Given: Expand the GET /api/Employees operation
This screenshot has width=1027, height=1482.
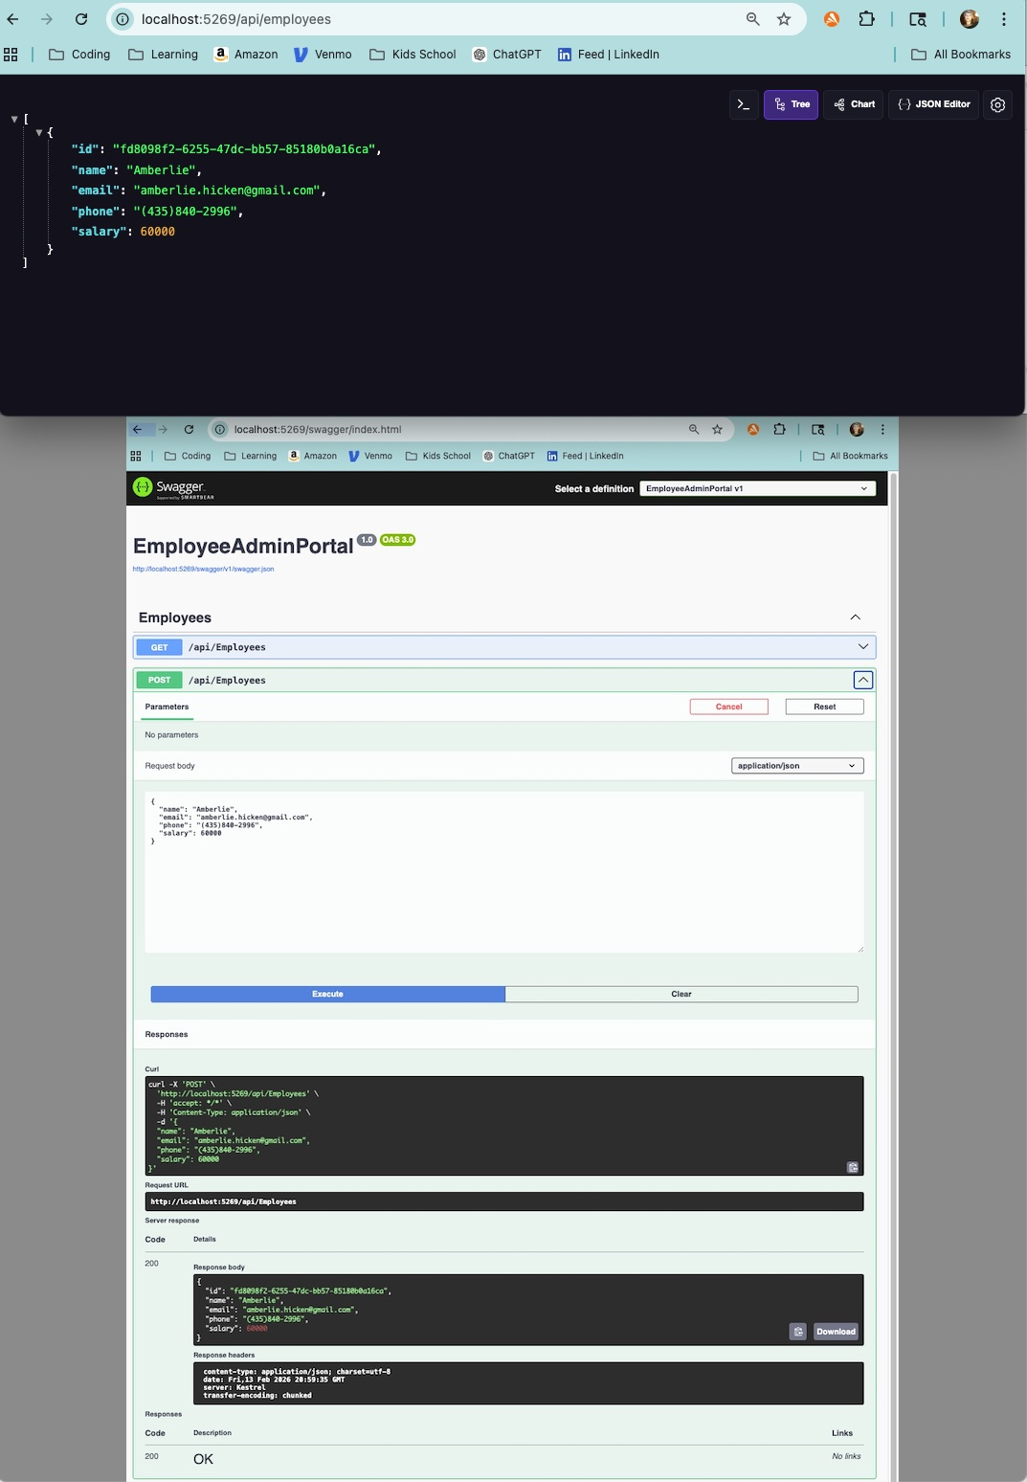Looking at the screenshot, I should [504, 647].
